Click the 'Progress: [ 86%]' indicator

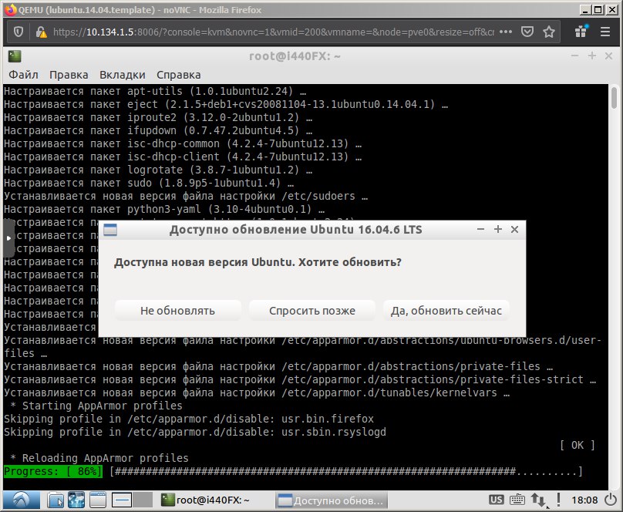[53, 471]
